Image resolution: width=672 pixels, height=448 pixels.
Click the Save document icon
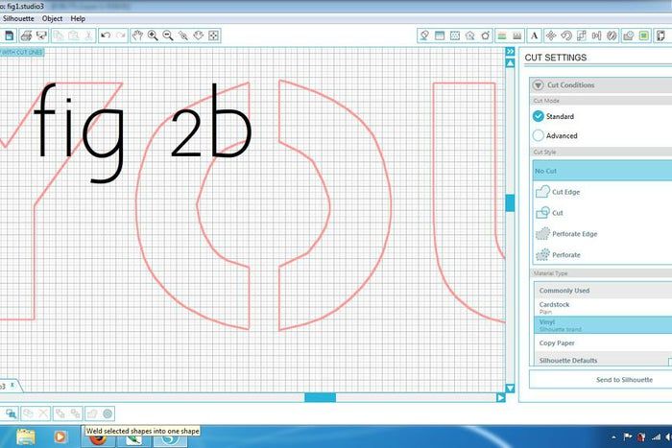pyautogui.click(x=9, y=35)
